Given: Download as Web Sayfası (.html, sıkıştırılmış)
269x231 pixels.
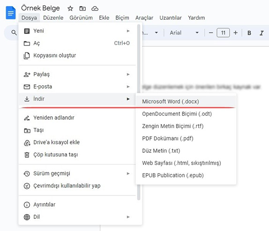Looking at the screenshot, I should (186, 163).
